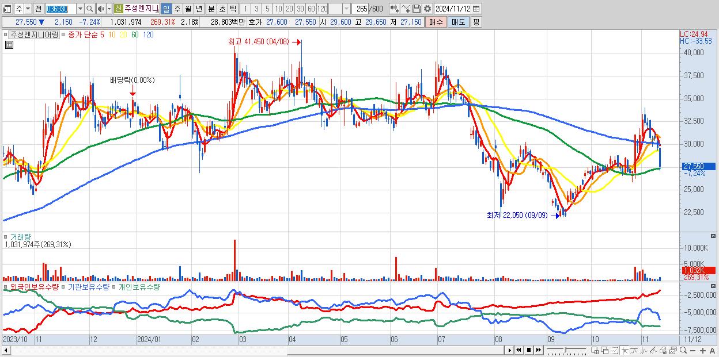Save the chart with the floppy disk icon
Viewport: 719px width, 357px height.
coord(417,9)
